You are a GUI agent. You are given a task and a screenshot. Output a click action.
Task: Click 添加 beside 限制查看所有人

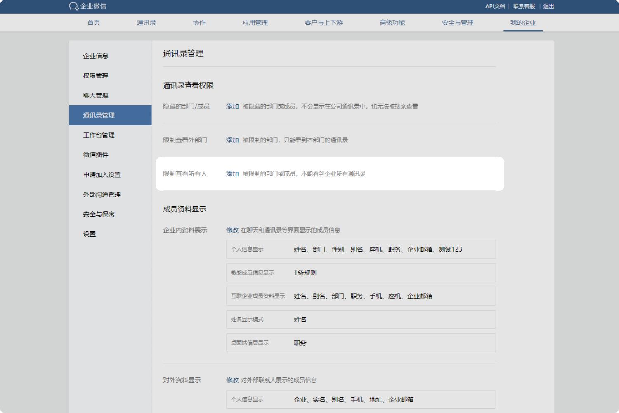point(232,174)
